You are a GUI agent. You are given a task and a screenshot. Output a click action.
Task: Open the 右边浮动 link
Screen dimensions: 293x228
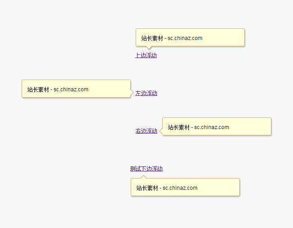click(x=146, y=131)
